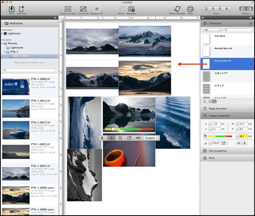Screen dimensions: 255x216
Task: Toggle the left sidebar visibility
Action: point(243,9)
